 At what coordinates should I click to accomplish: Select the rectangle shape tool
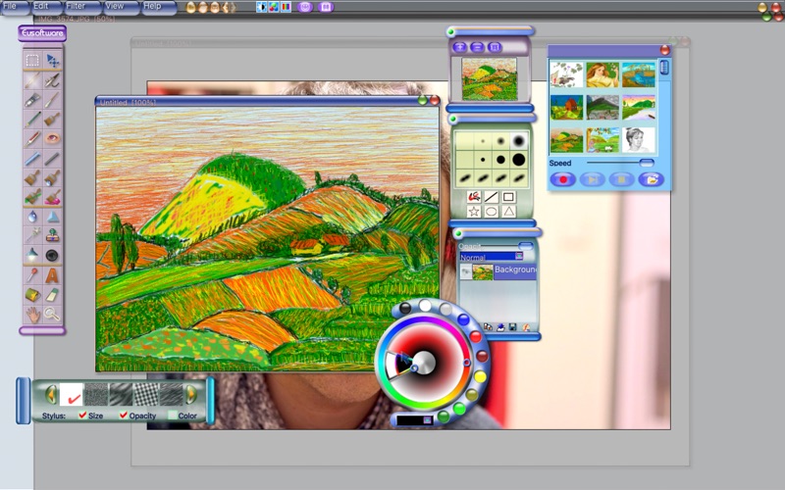(508, 197)
